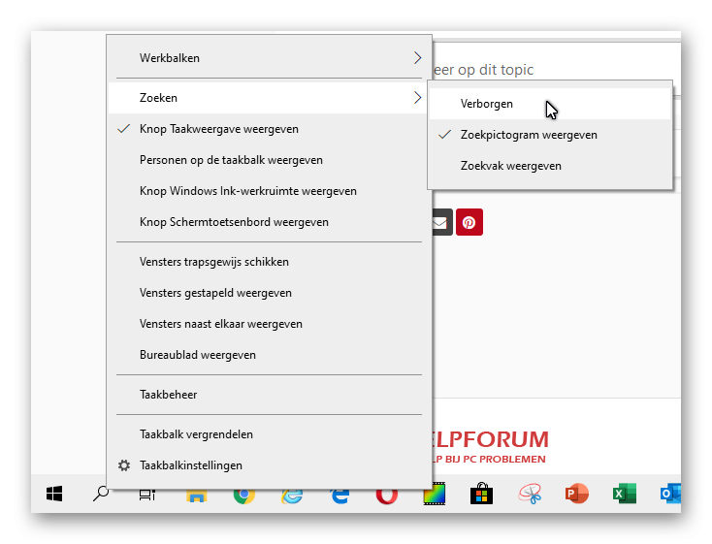Choose Verborgen in the search submenu
The height and width of the screenshot is (544, 712).
point(550,104)
